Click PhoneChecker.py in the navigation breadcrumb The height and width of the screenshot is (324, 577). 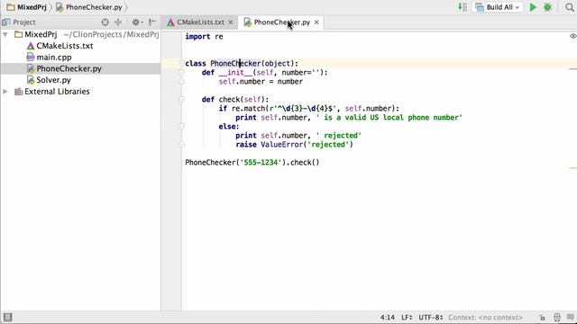pyautogui.click(x=89, y=7)
